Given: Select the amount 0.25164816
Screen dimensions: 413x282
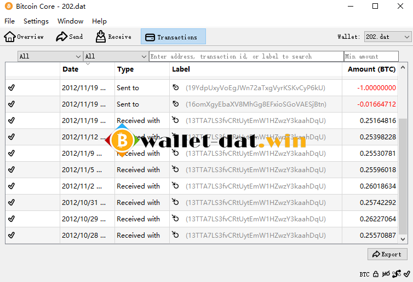Looking at the screenshot, I should click(x=378, y=121).
